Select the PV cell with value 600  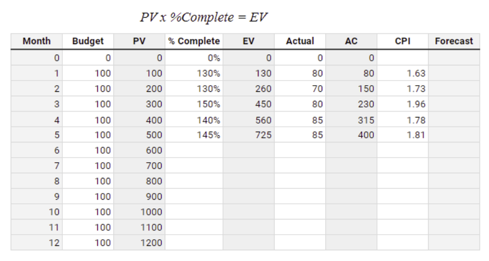click(x=139, y=151)
